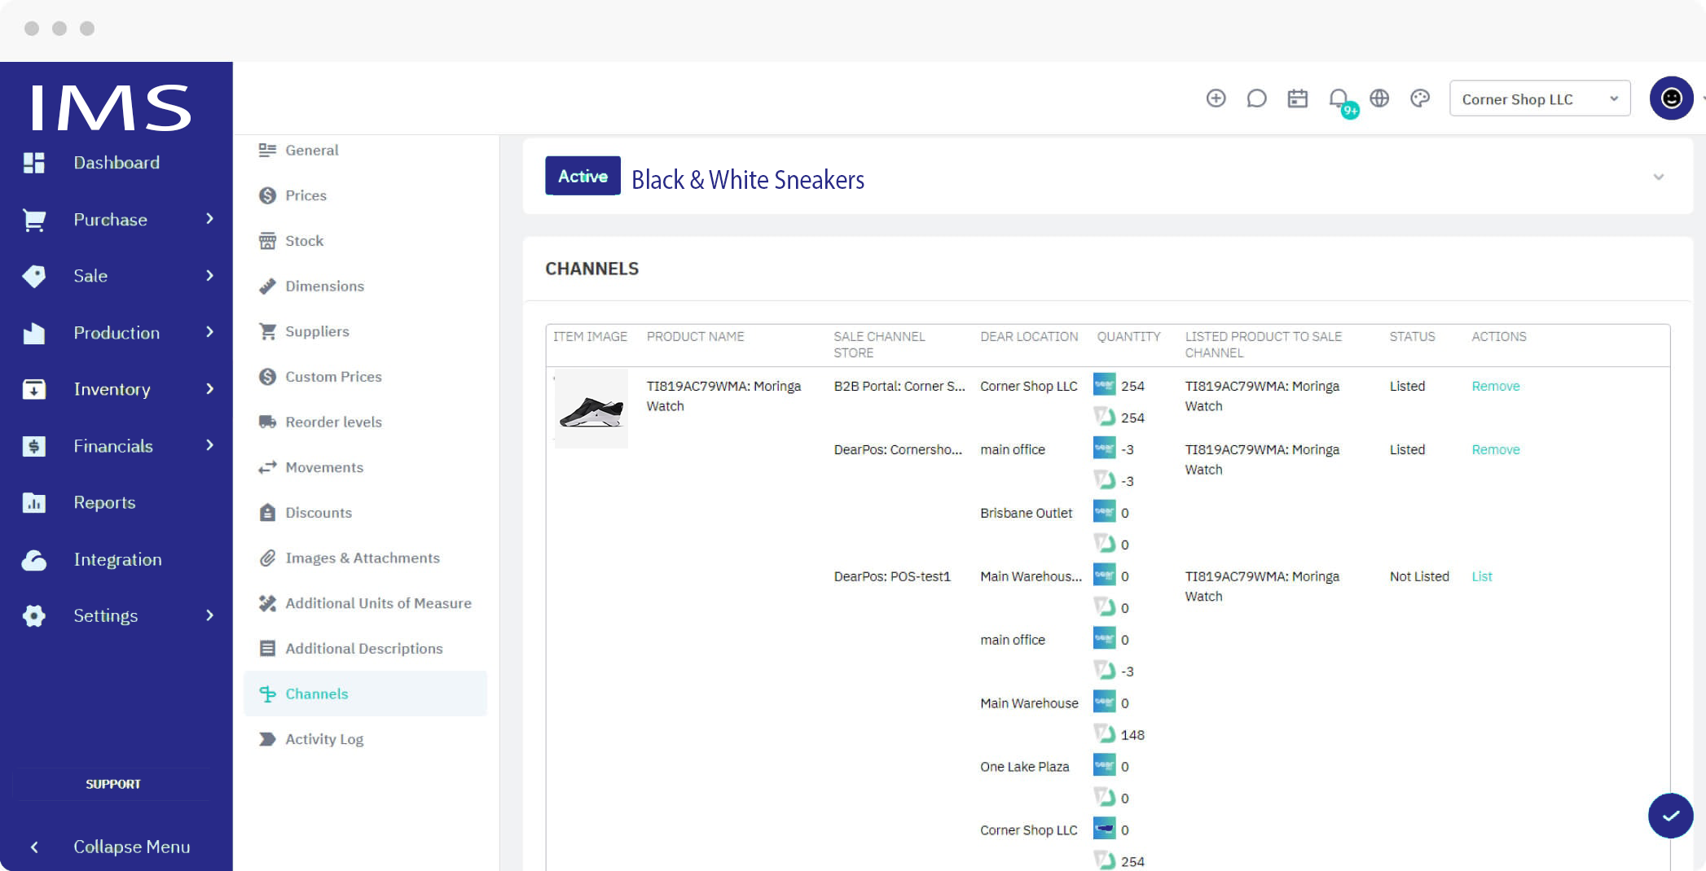Click the Integration cloud icon
Screen dimensions: 1706x871
[x=33, y=560]
